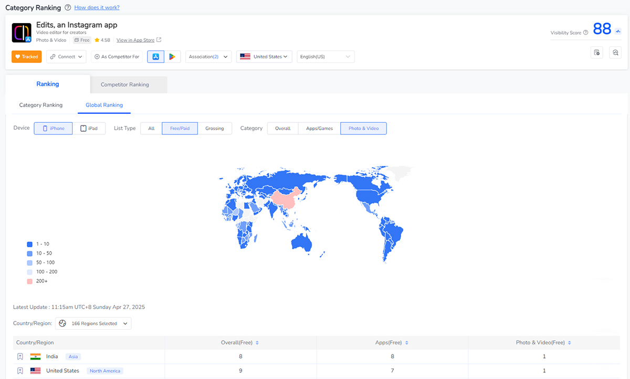
Task: Bookmark the India row
Action: pos(20,356)
